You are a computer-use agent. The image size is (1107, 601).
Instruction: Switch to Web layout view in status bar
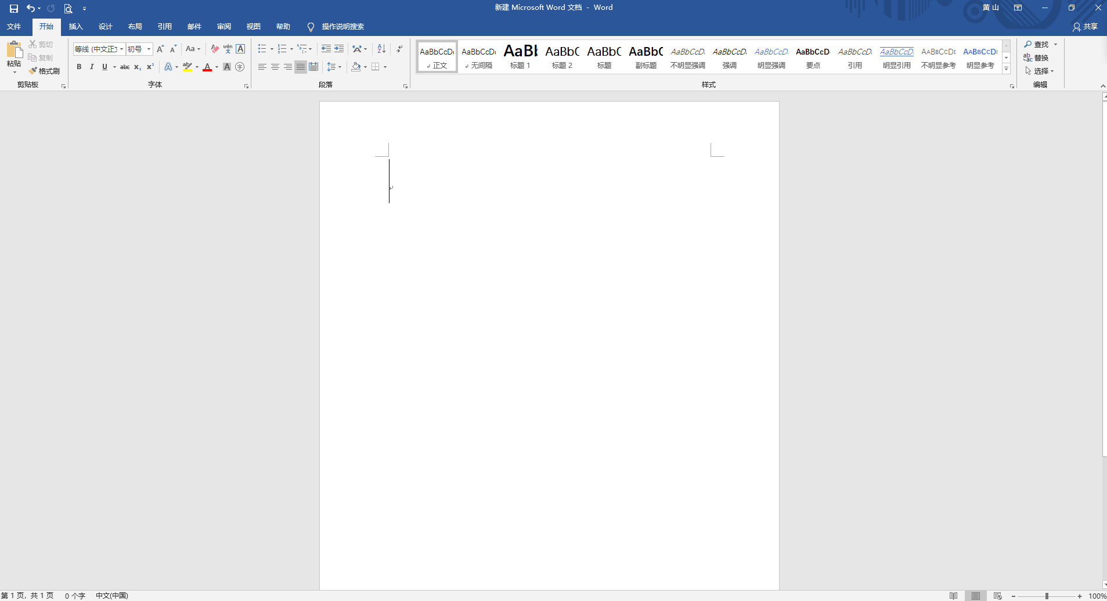(997, 596)
